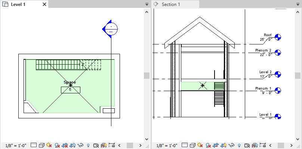This screenshot has height=149, width=302.
Task: Open tab list dropdown beside Level 1 tab
Action: pyautogui.click(x=147, y=4)
